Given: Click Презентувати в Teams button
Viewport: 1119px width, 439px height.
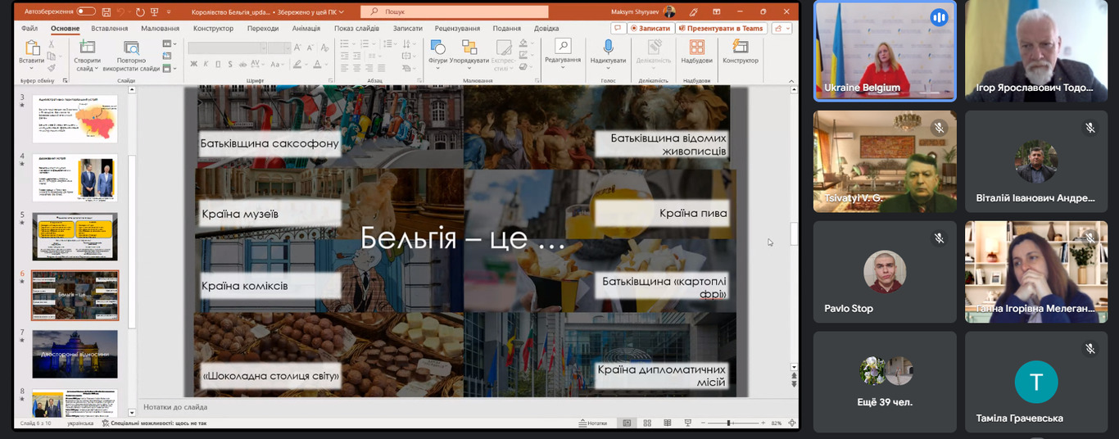Looking at the screenshot, I should coord(721,28).
